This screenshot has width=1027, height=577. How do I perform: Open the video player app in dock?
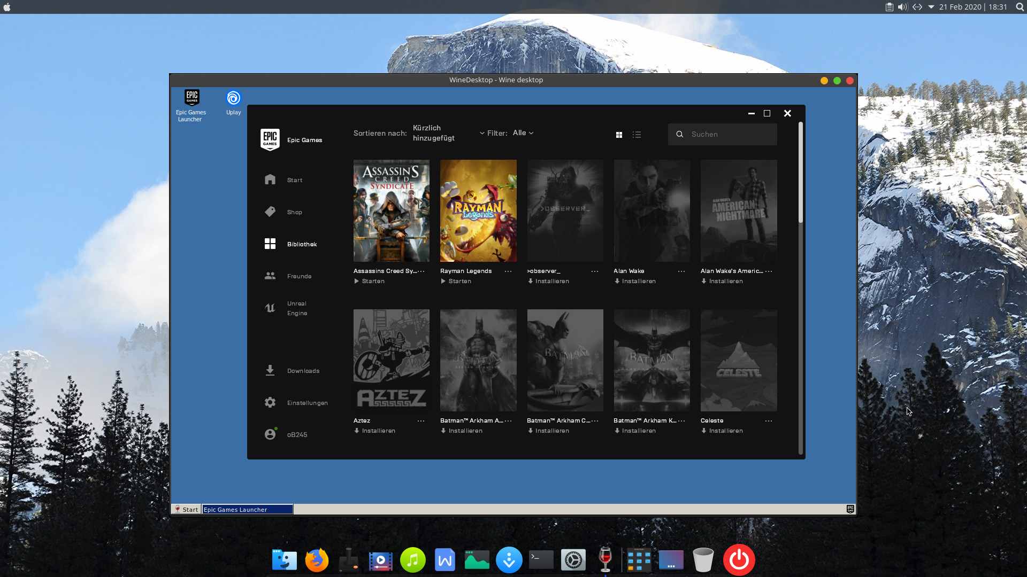(x=381, y=560)
